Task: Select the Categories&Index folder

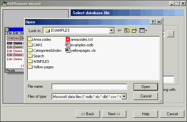Action: [x=45, y=50]
